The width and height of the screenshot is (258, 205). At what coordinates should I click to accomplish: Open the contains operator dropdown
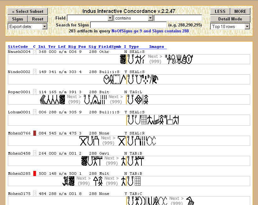click(133, 18)
